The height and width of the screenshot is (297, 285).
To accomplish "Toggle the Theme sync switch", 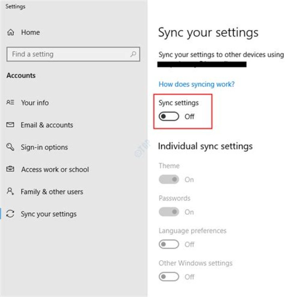I will pos(169,179).
